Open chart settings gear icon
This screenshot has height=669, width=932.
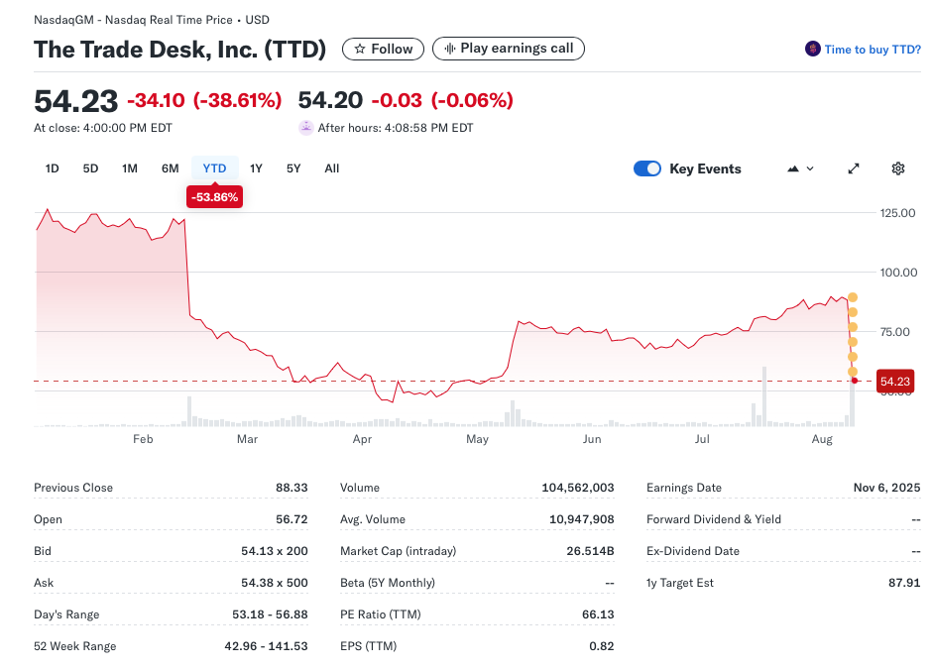click(x=897, y=168)
